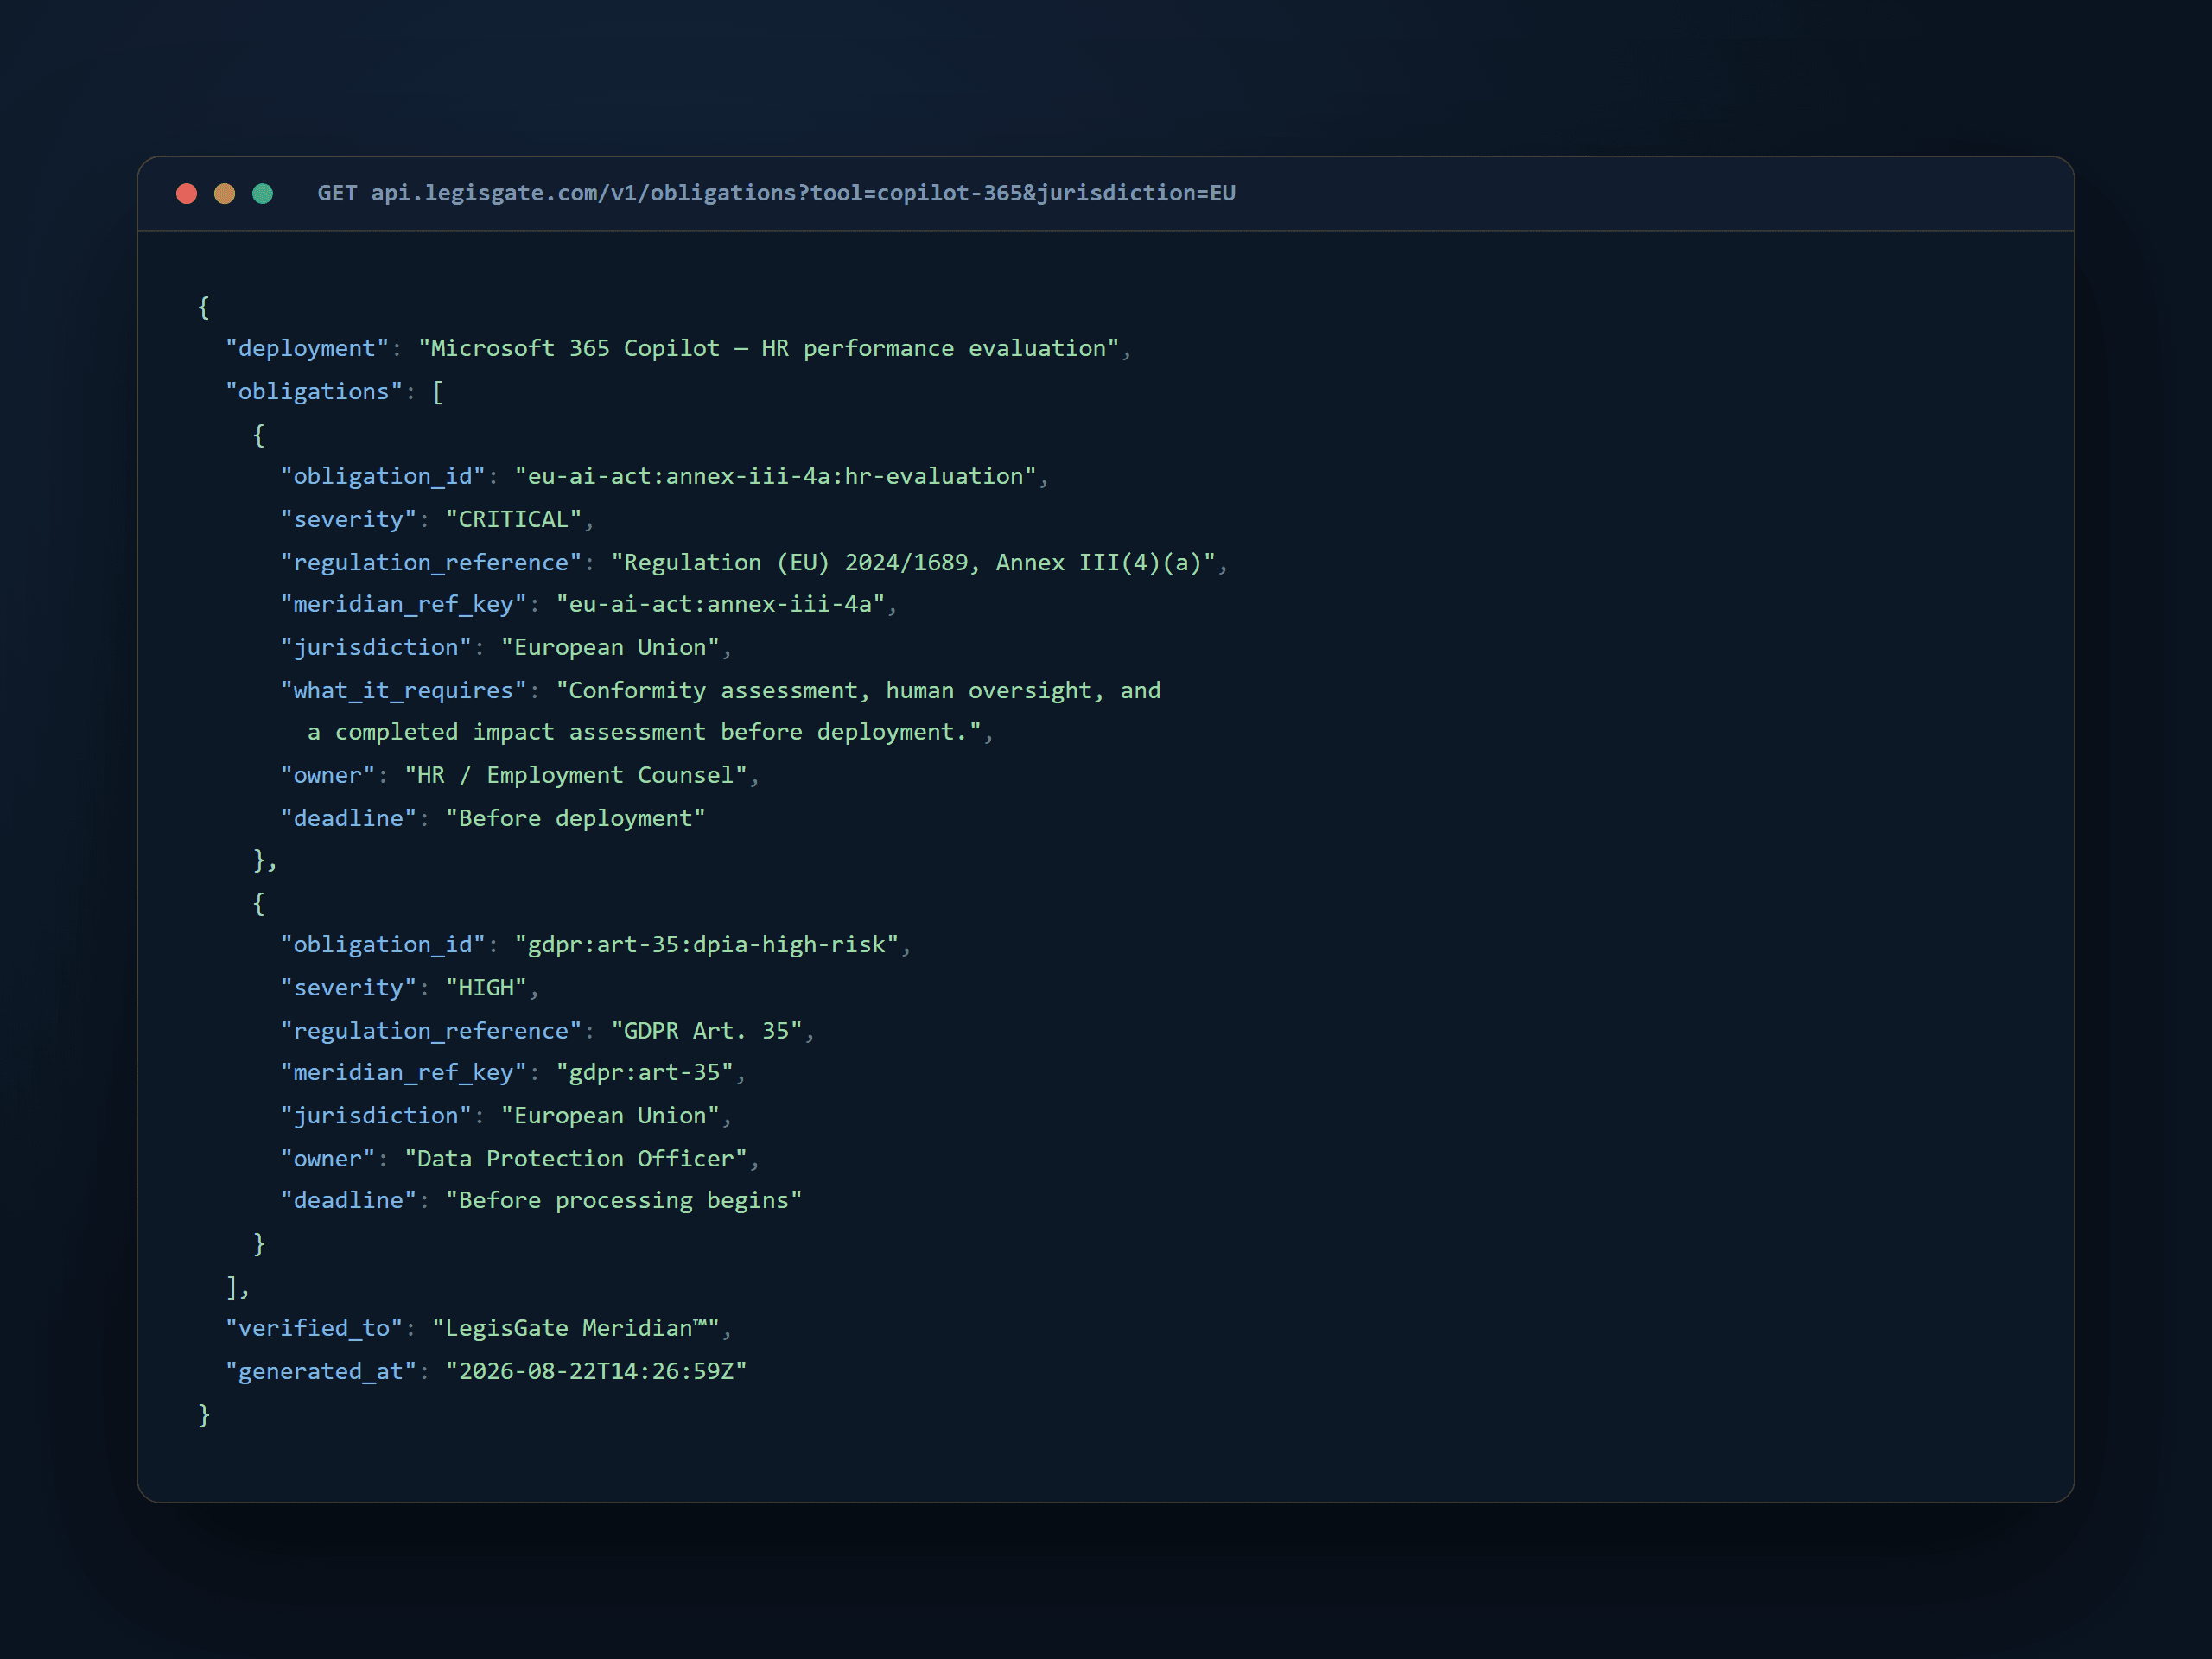Click the "LegisGate Meridian™" verified_to value
The image size is (2212, 1659).
[x=575, y=1328]
